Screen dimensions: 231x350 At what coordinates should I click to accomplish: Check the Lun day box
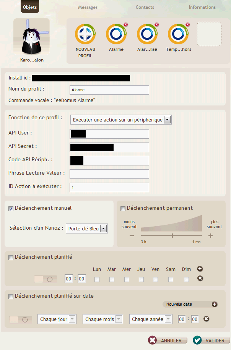[97, 279]
